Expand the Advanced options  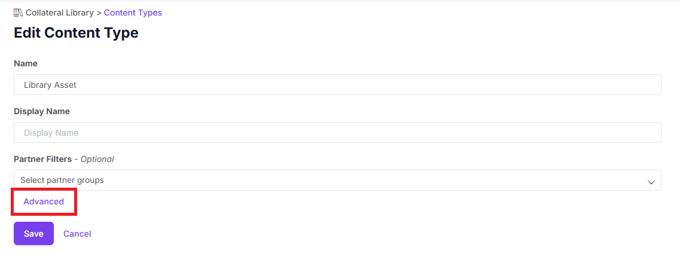coord(44,201)
